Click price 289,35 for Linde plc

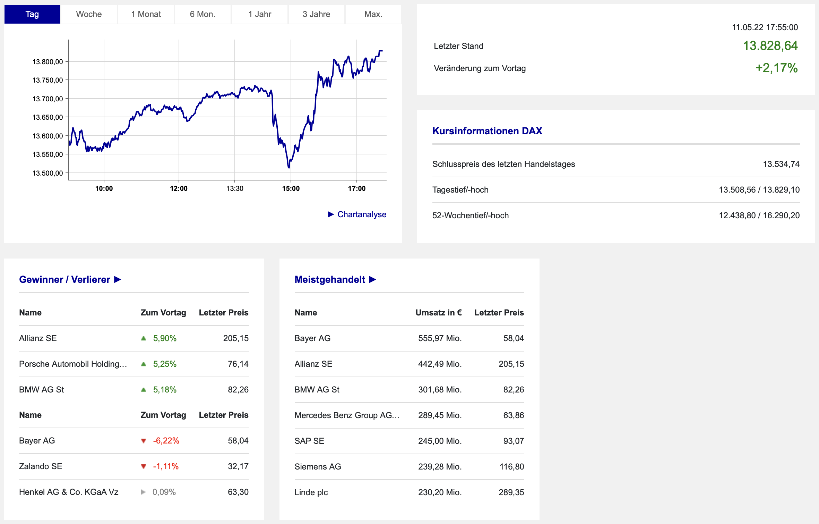click(x=511, y=492)
